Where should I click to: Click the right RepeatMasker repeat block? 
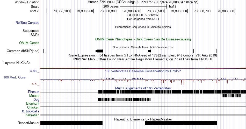point(181,123)
